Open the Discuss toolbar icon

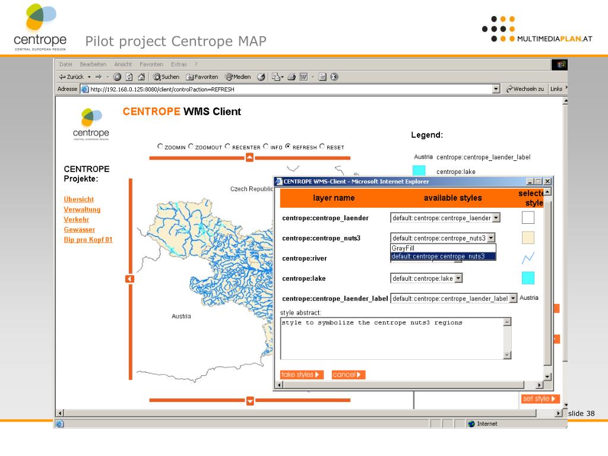(x=322, y=77)
